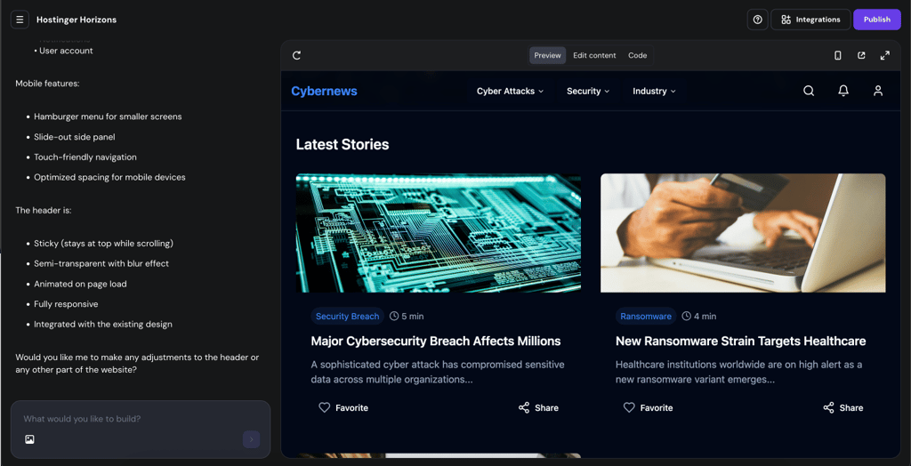This screenshot has width=911, height=466.
Task: Expand preview to fullscreen icon
Action: (885, 55)
